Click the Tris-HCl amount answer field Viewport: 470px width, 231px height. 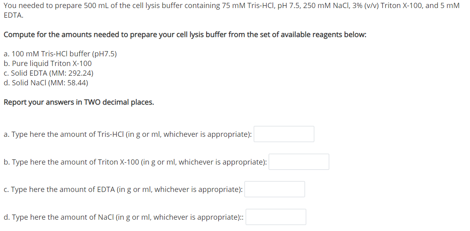click(284, 134)
